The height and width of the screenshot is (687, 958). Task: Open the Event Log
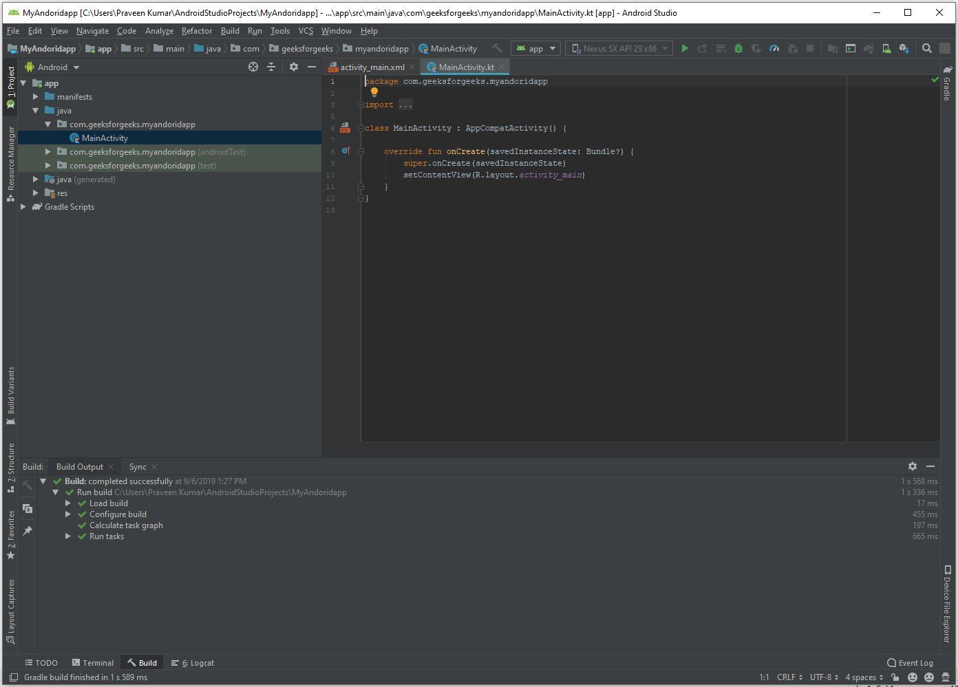910,663
